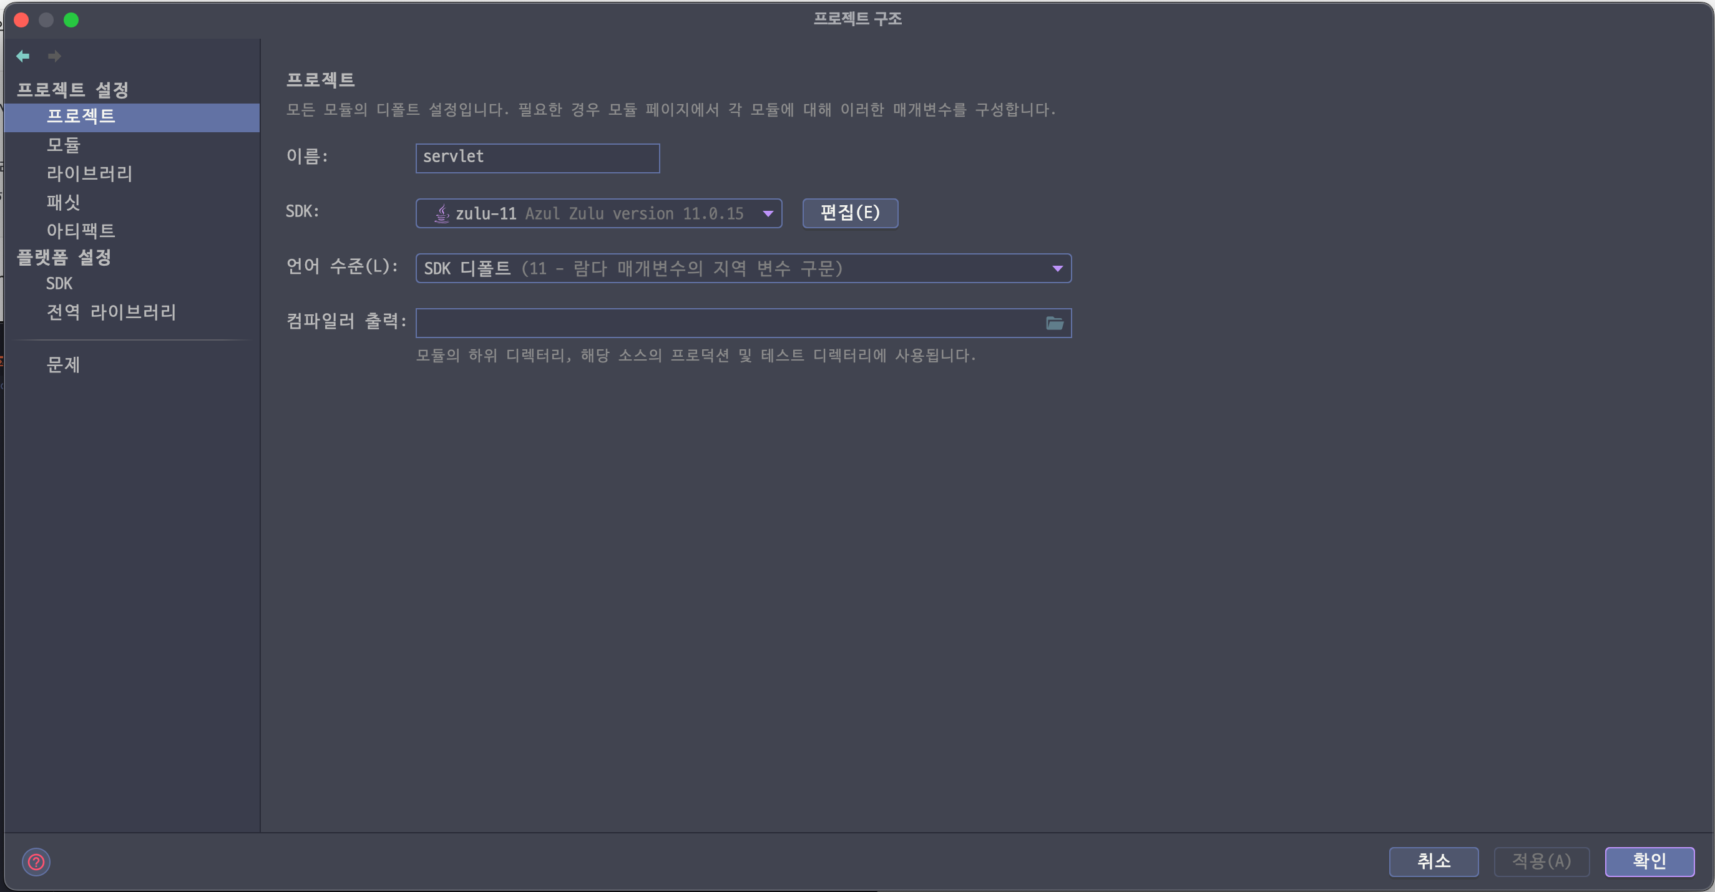The height and width of the screenshot is (892, 1715).
Task: Go to 아티팩트 in the sidebar
Action: click(x=81, y=231)
